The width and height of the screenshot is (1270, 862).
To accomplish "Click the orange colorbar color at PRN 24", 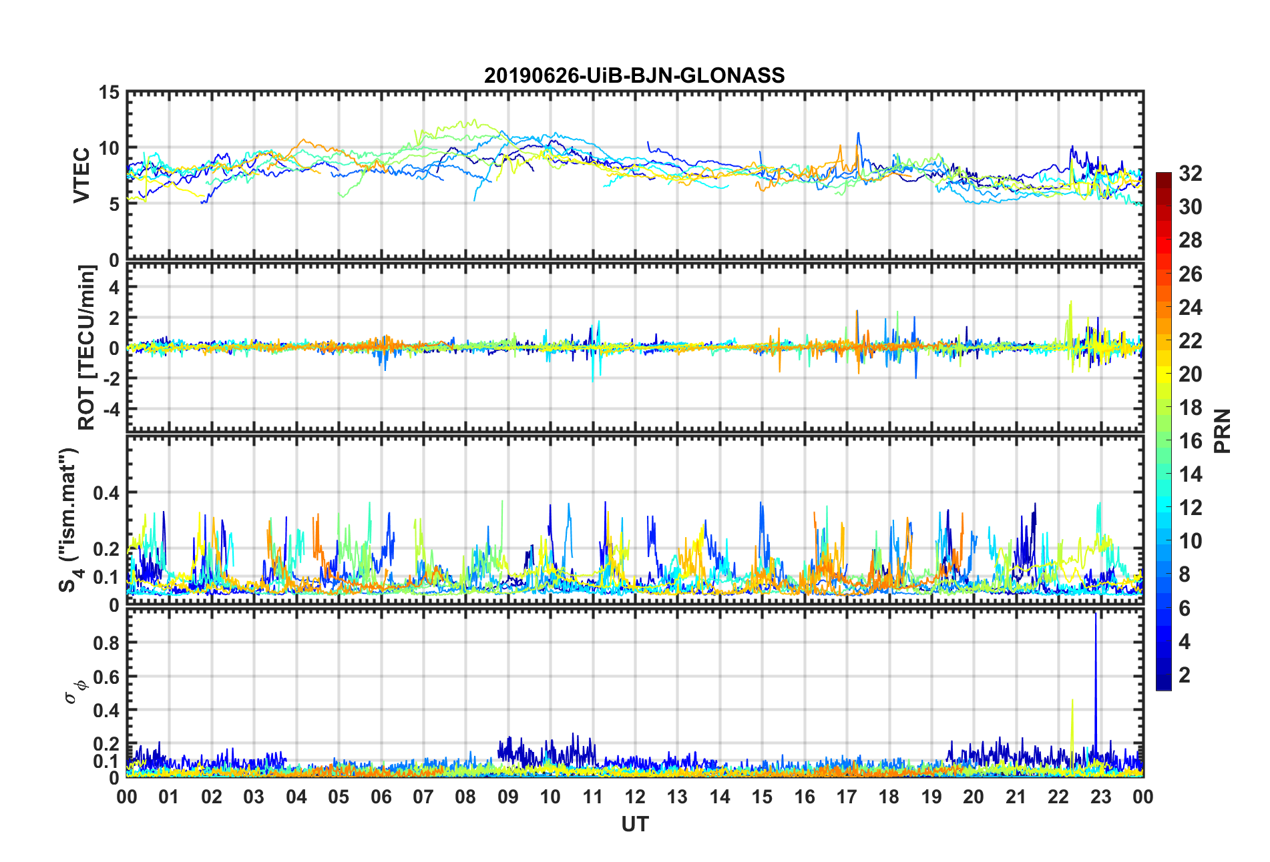I will coord(1164,308).
